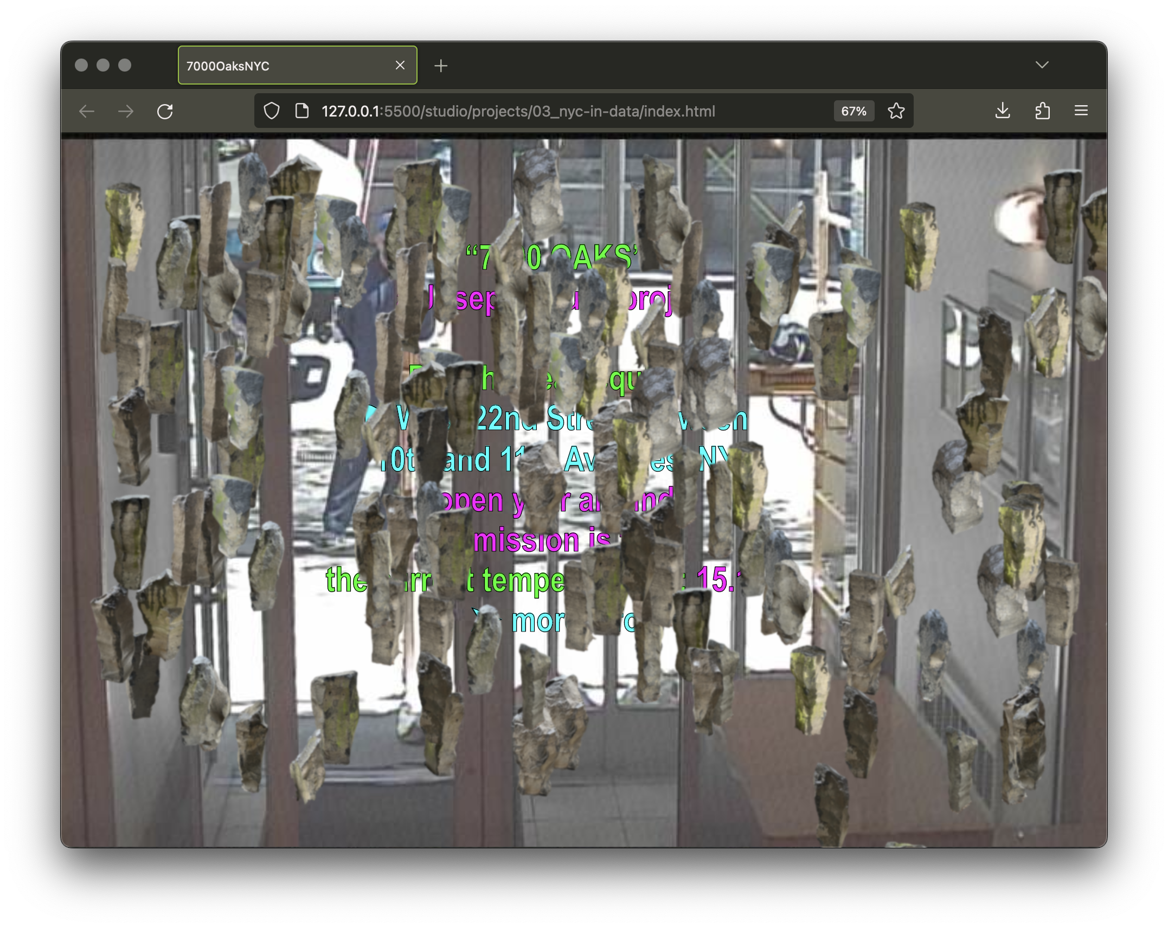Open the extensions puzzle icon
This screenshot has width=1168, height=928.
(1042, 111)
